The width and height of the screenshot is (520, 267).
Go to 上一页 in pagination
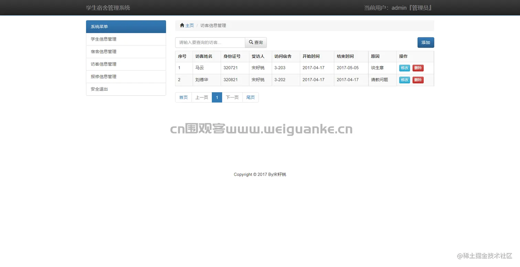[x=202, y=97]
